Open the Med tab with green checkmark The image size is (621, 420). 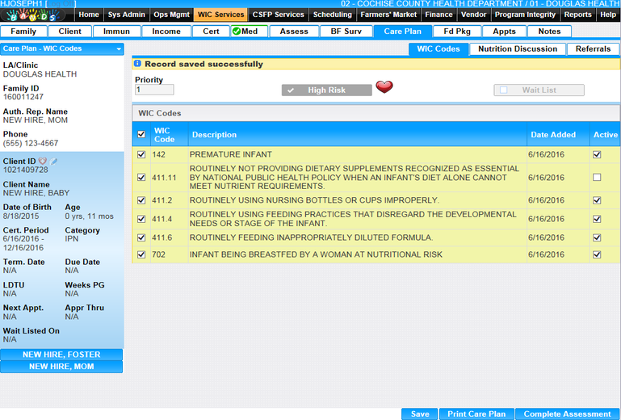[245, 31]
